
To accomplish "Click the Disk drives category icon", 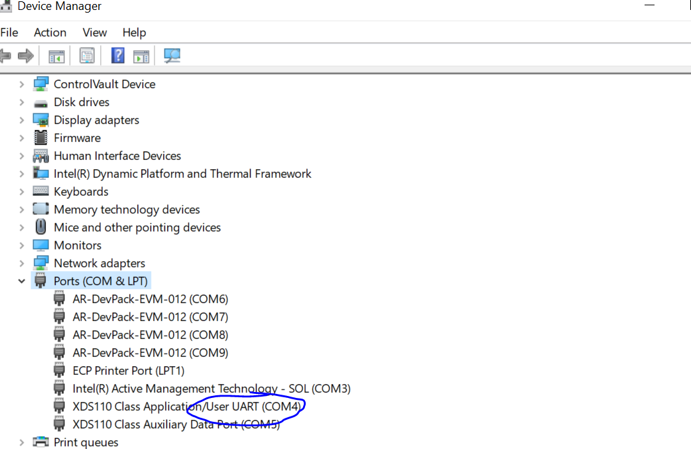I will coord(40,104).
